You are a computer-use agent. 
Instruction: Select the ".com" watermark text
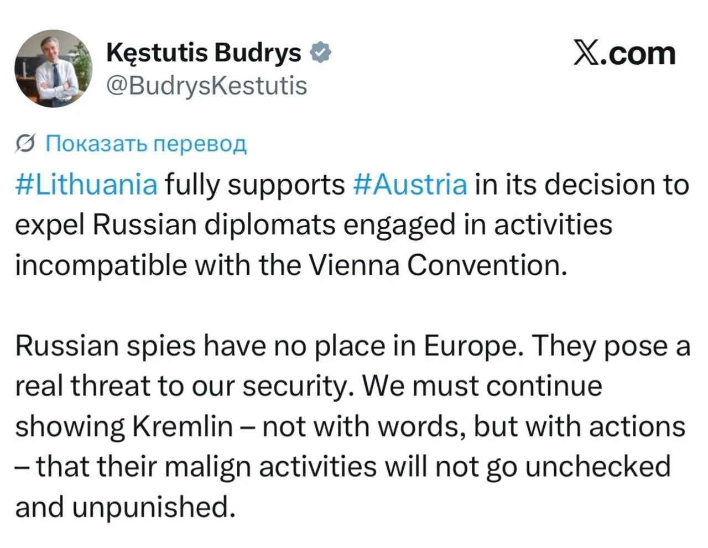[x=637, y=54]
